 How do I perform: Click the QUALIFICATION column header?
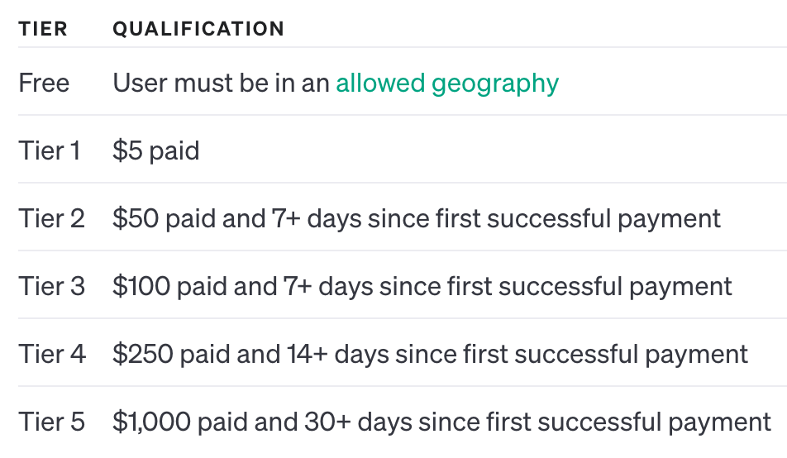[198, 29]
